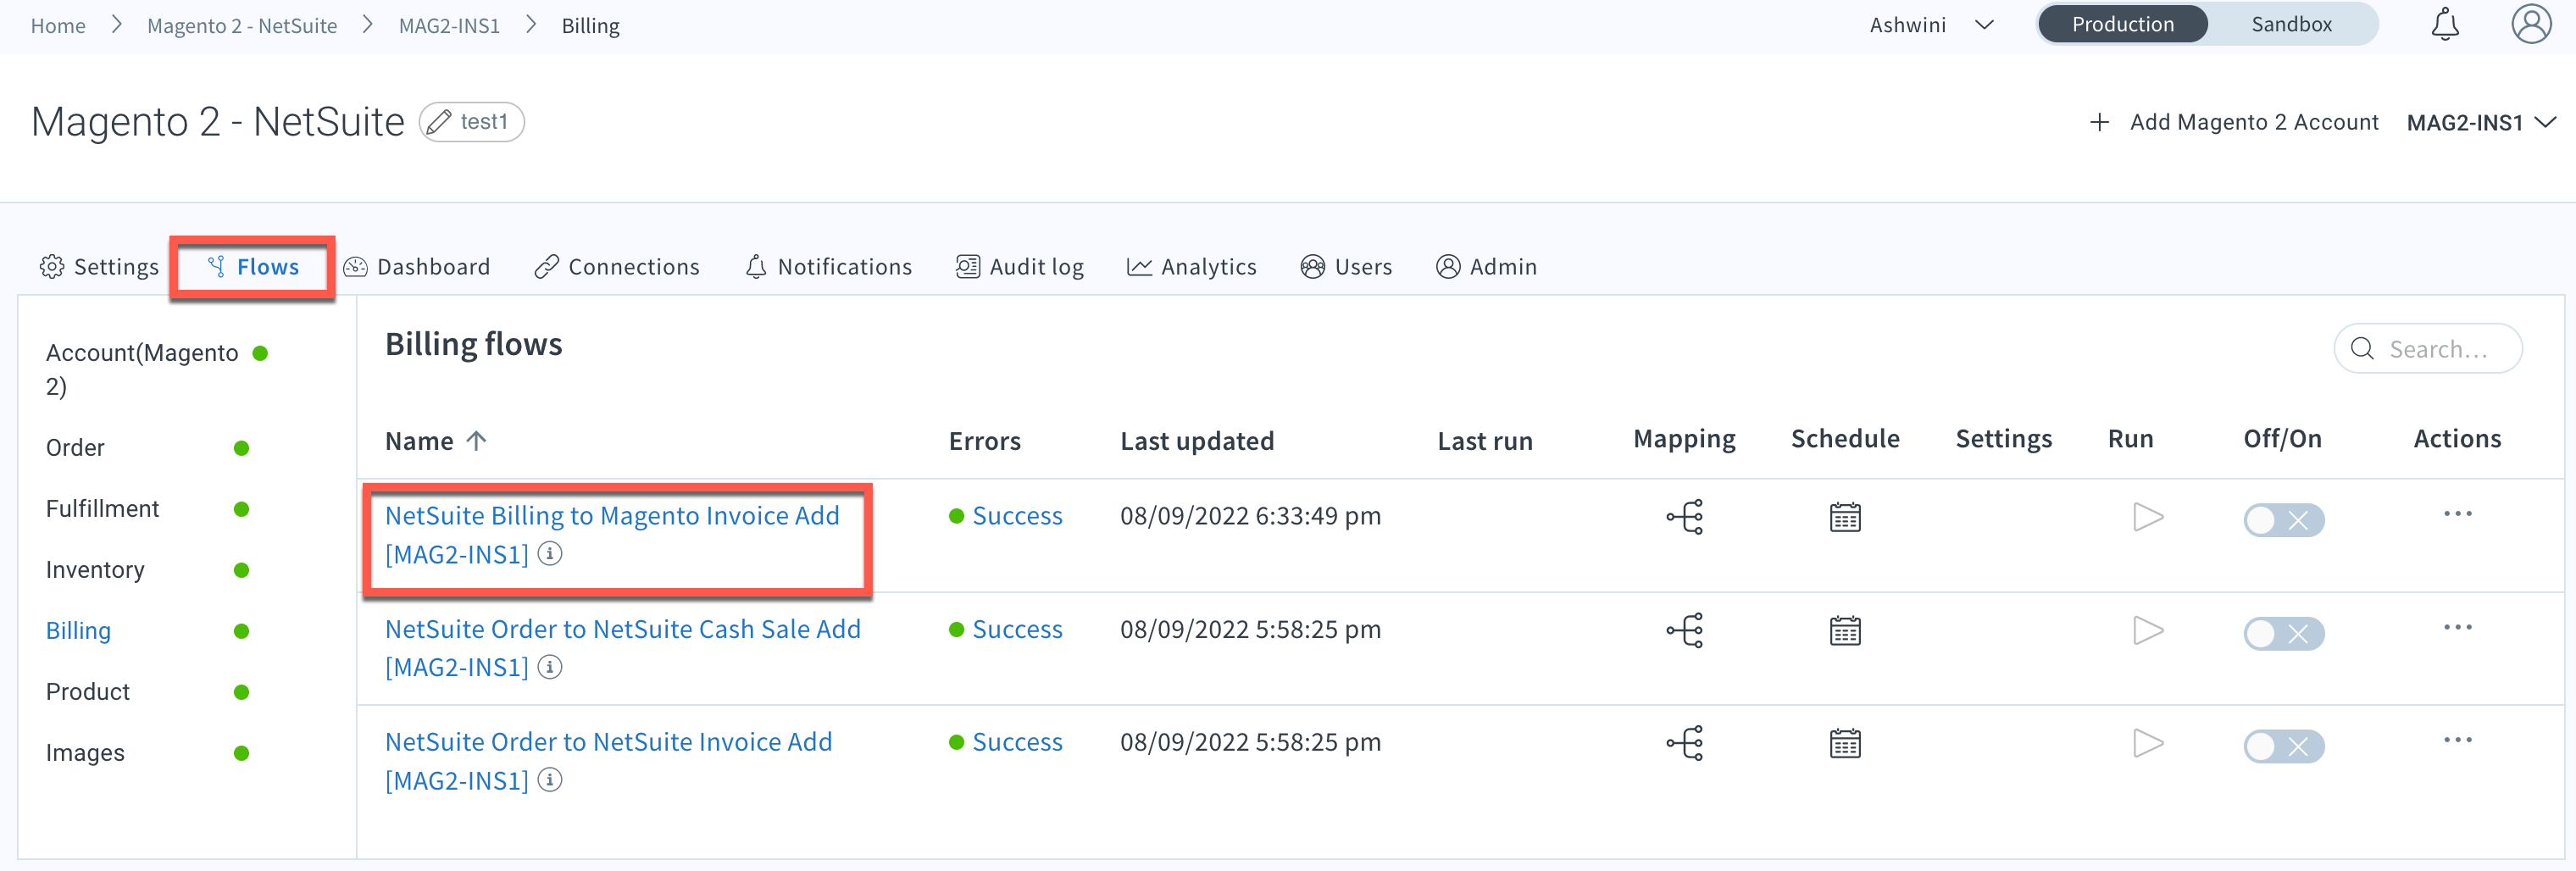This screenshot has width=2576, height=871.
Task: Open the Analytics tab
Action: coord(1192,267)
